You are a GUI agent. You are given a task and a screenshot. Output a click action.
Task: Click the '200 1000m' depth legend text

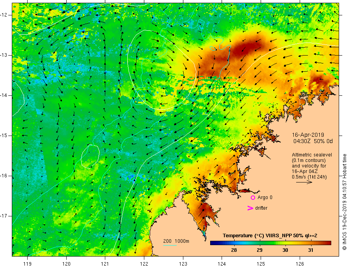click(176, 241)
